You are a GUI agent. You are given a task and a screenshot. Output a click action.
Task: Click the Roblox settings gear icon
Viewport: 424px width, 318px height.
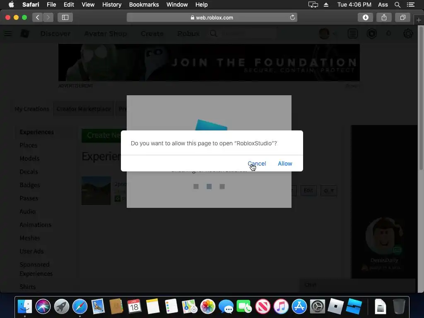pyautogui.click(x=408, y=34)
